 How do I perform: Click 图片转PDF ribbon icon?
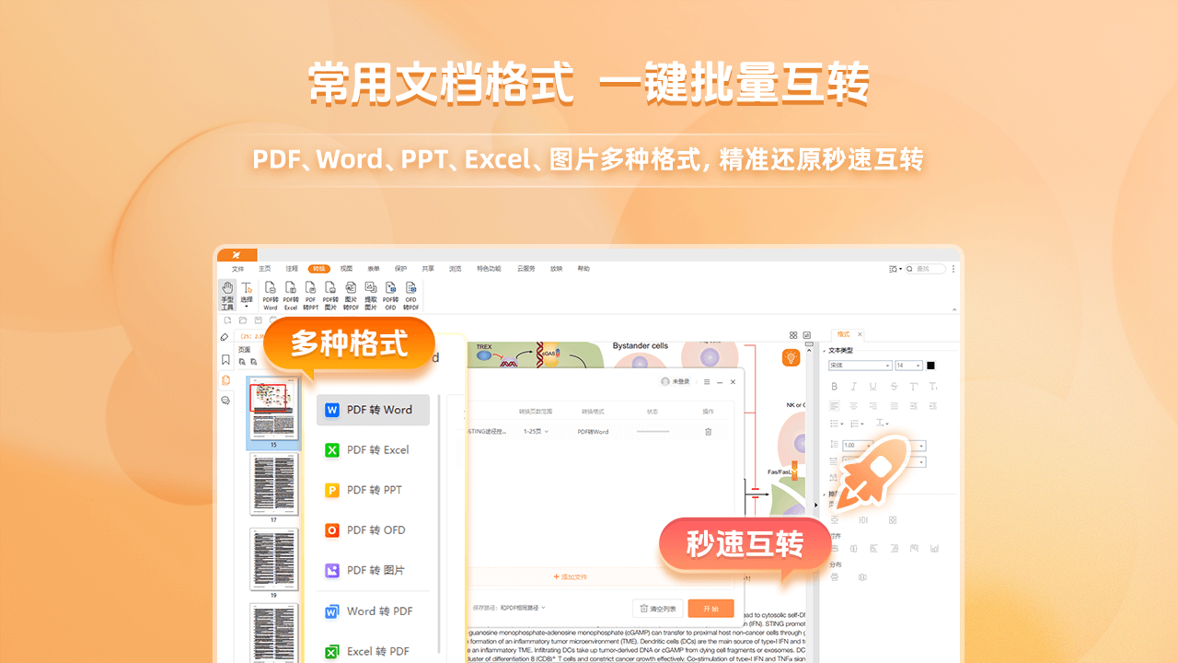351,296
